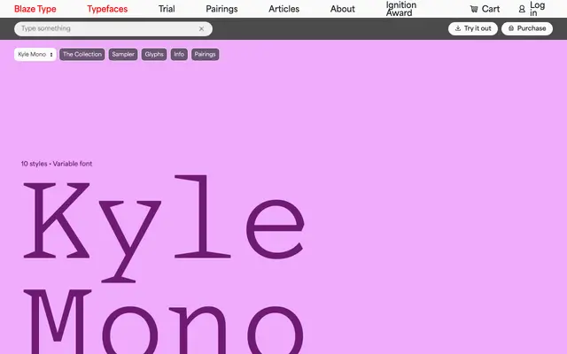This screenshot has width=567, height=354.
Task: Open the Cart link
Action: tap(485, 9)
